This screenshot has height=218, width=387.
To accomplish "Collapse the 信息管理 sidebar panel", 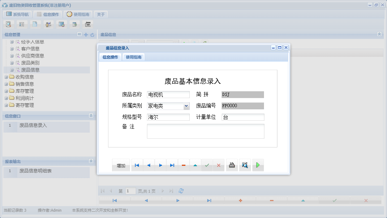I will 79,34.
